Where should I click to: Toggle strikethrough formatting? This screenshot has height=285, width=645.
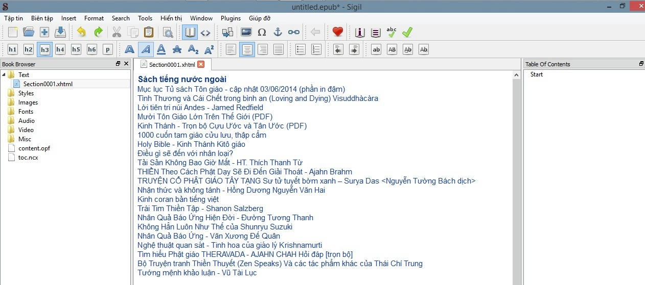(177, 49)
